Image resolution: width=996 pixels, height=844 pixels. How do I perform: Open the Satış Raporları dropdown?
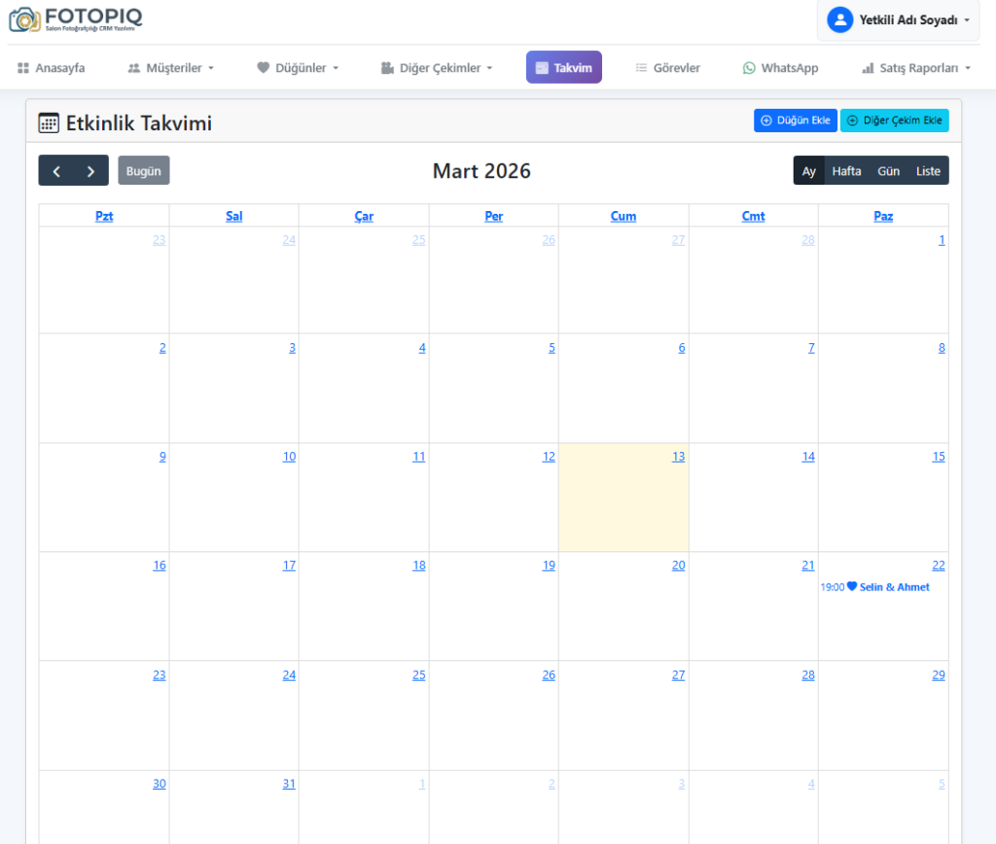click(x=916, y=68)
